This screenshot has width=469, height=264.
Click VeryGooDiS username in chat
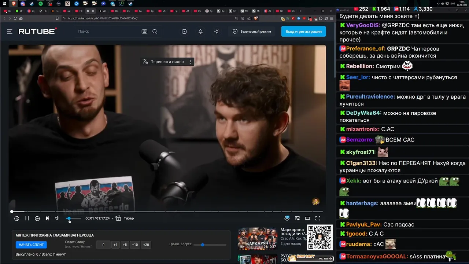click(363, 25)
